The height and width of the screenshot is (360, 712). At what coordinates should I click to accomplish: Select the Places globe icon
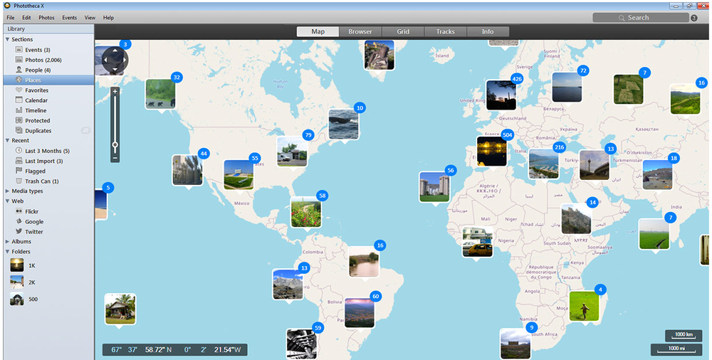click(x=19, y=80)
